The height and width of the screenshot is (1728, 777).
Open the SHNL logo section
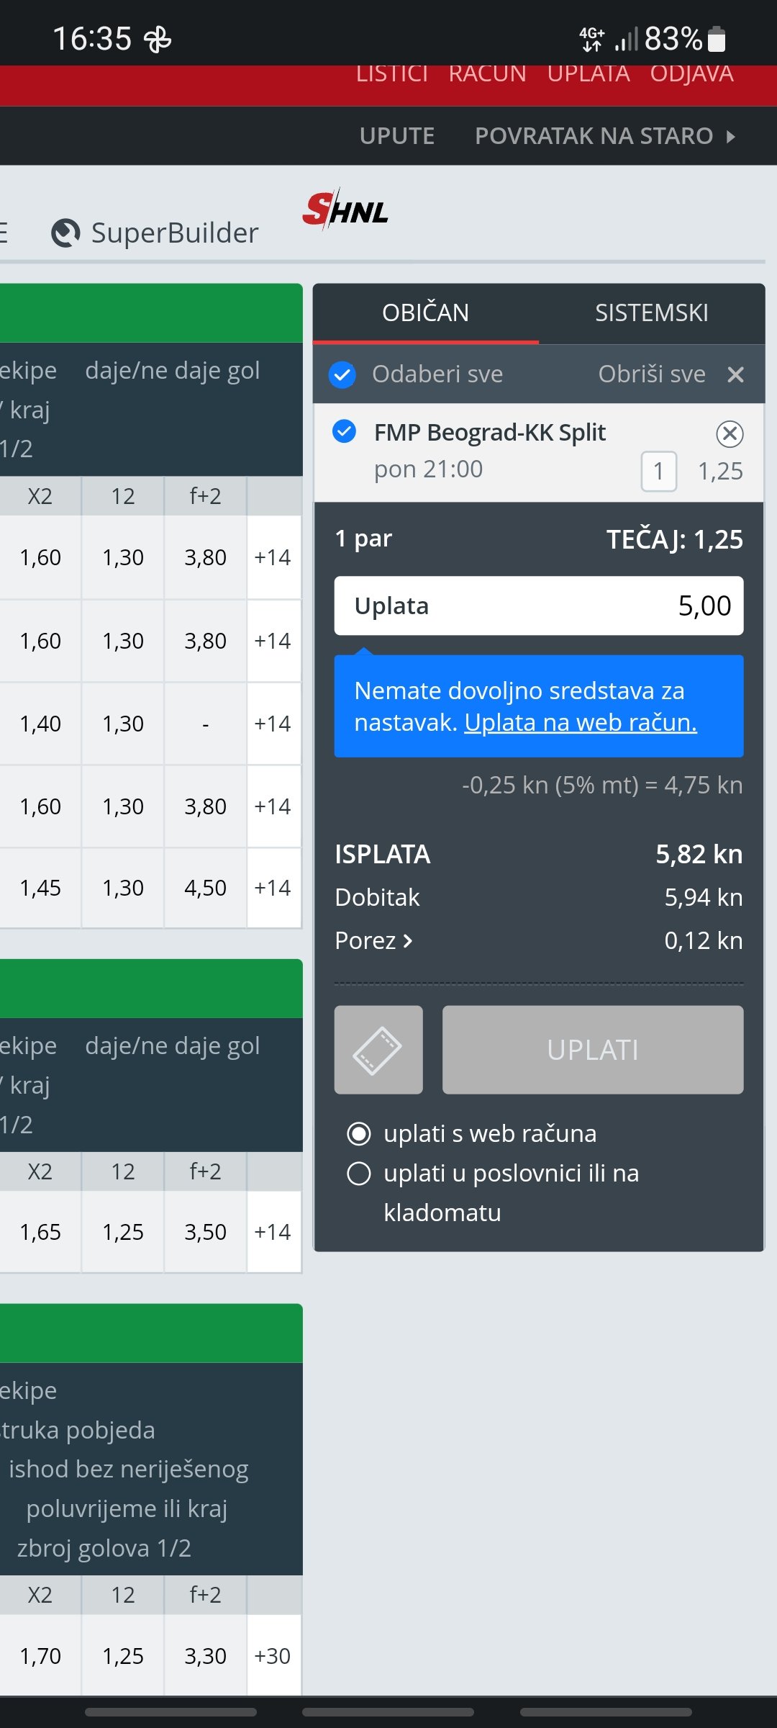(x=345, y=210)
